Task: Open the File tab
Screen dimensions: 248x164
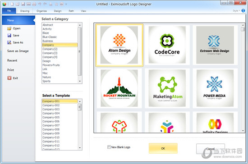Action: point(9,11)
